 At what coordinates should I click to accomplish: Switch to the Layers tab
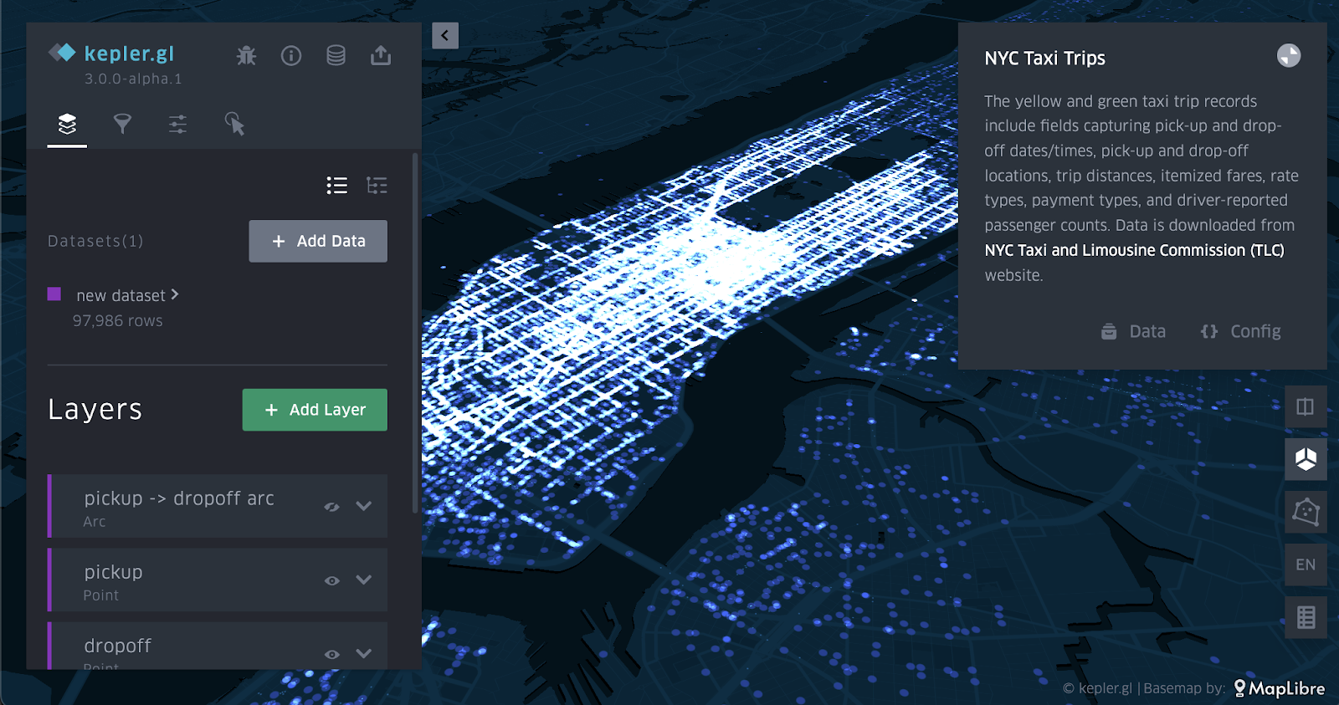67,125
